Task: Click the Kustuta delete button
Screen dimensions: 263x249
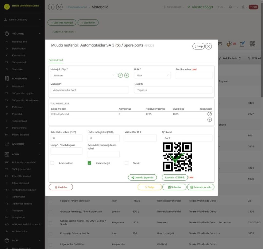Action: click(x=61, y=187)
